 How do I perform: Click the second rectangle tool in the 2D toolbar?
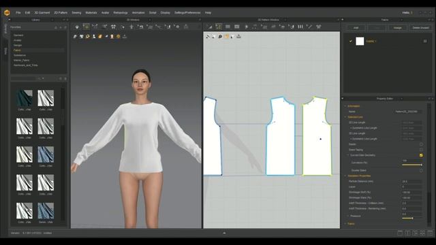point(237,27)
